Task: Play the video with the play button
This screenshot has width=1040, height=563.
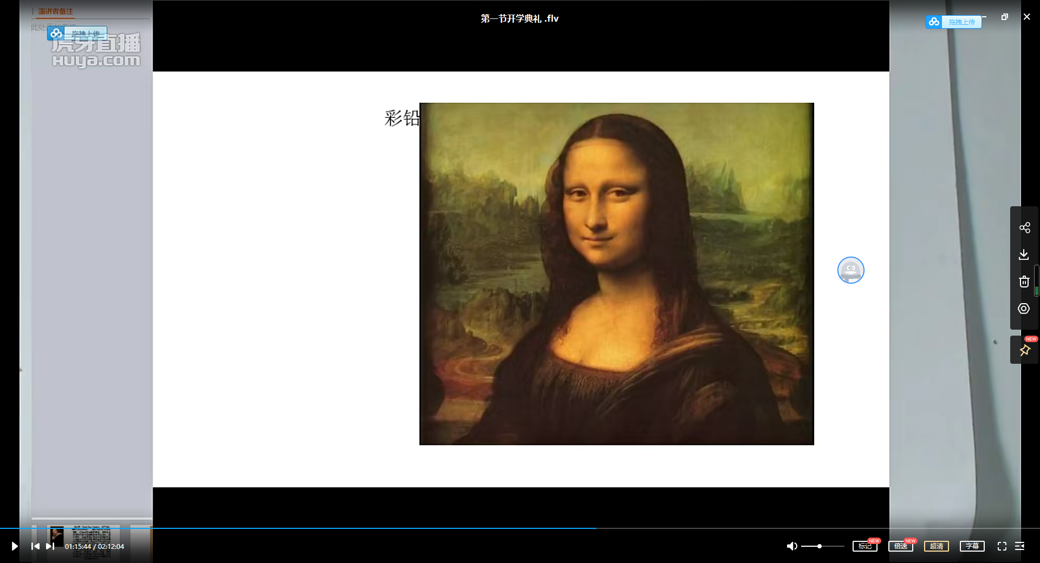Action: click(x=15, y=546)
